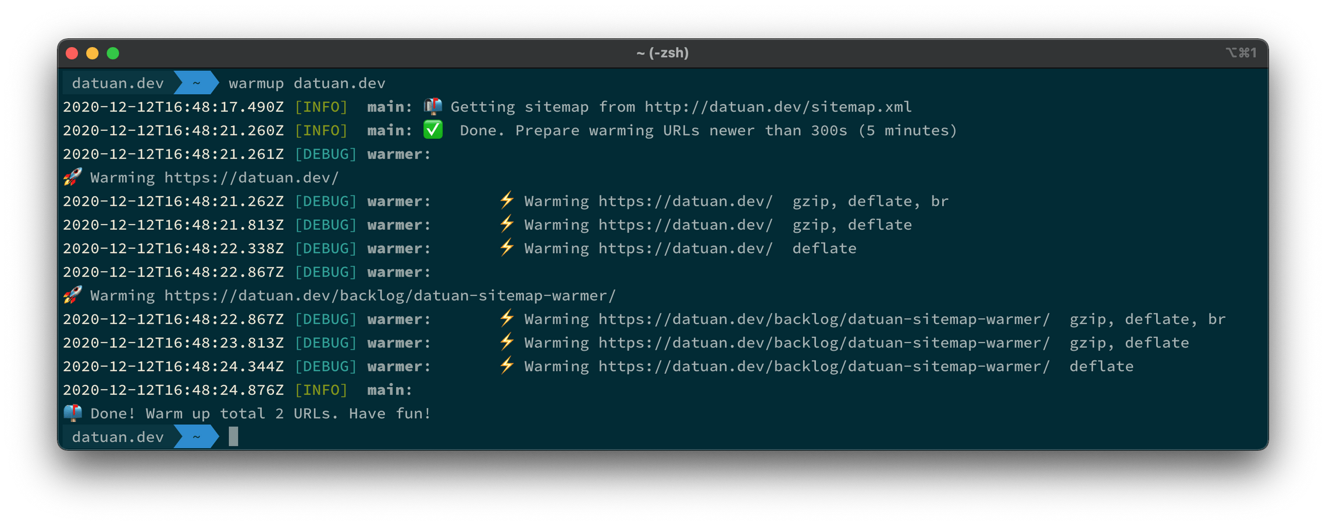
Task: Click the blue tilde segment in the top prompt
Action: pos(197,83)
